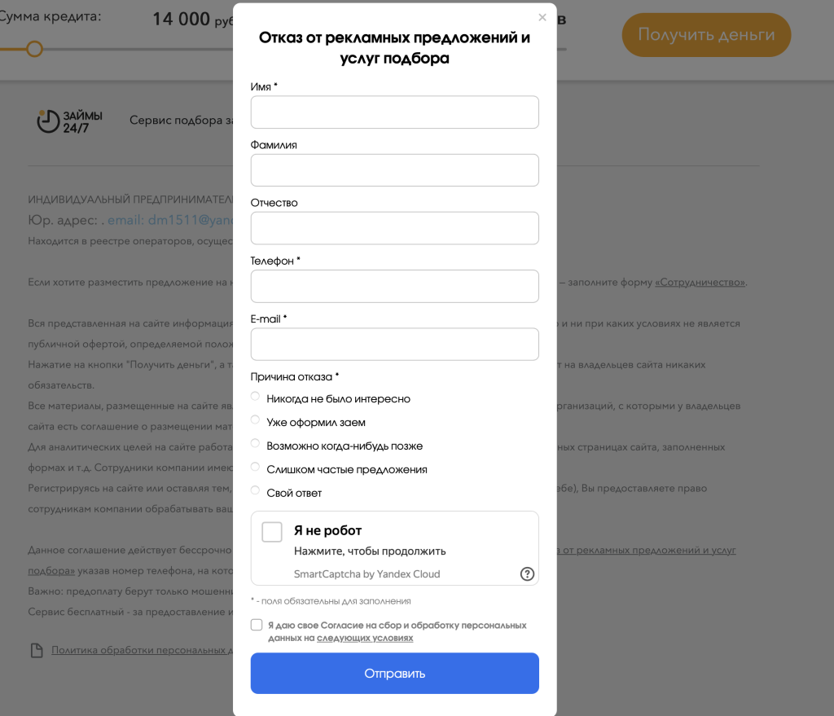Click the document icon beside the policy link
The image size is (834, 716).
[x=36, y=651]
